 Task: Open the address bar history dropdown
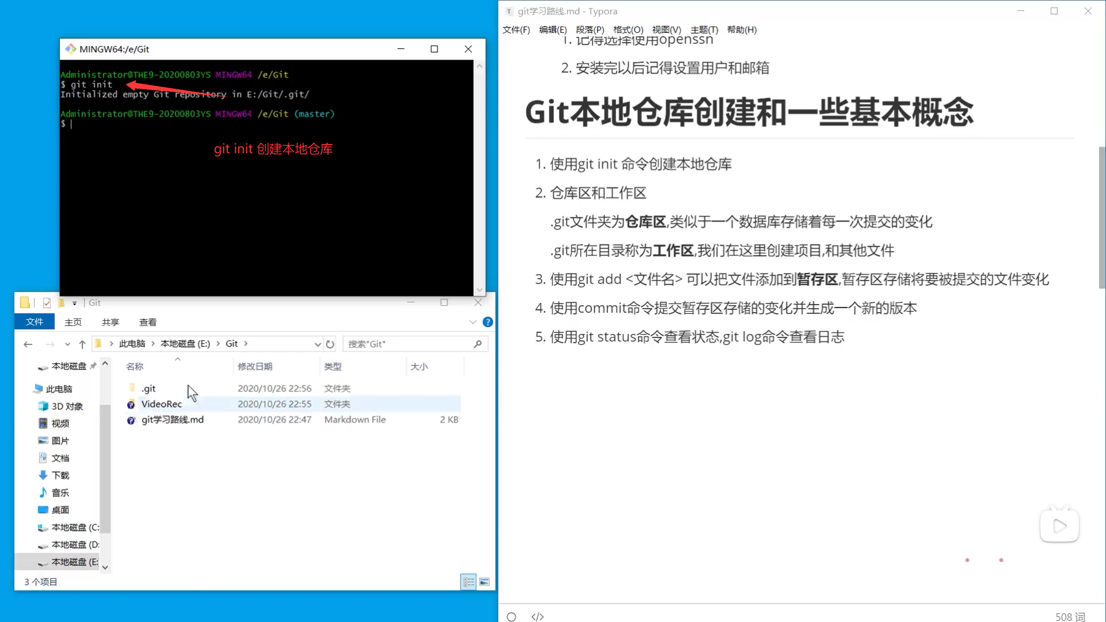pos(317,344)
